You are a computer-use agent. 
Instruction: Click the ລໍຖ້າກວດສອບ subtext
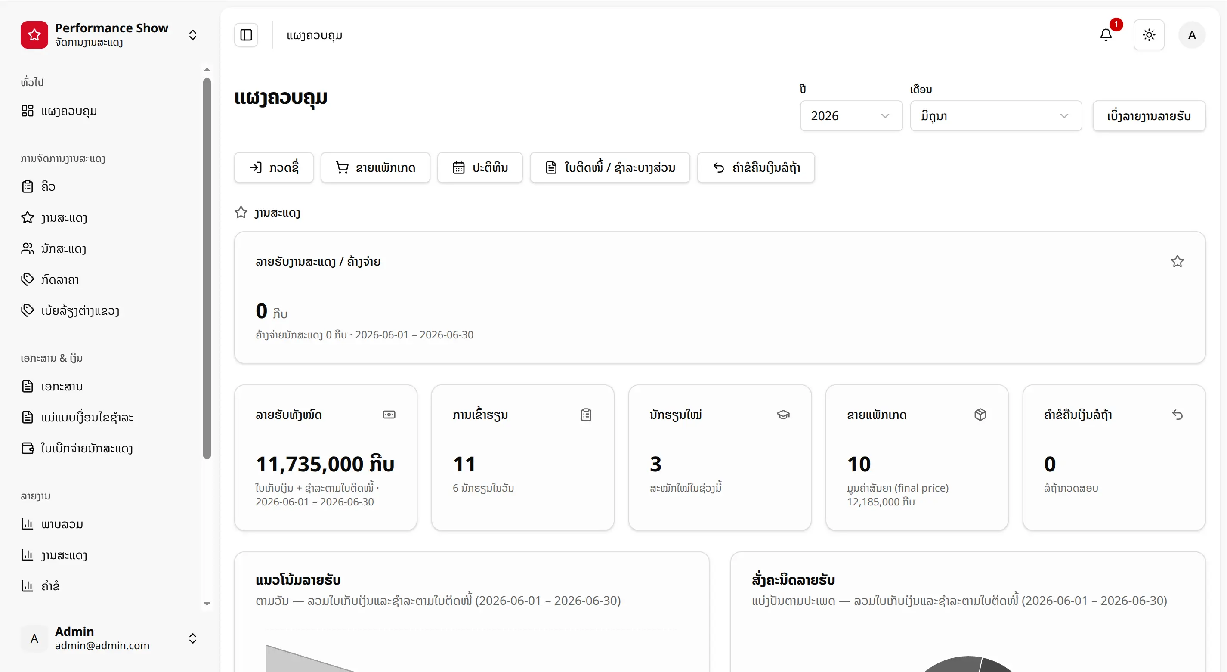point(1071,488)
